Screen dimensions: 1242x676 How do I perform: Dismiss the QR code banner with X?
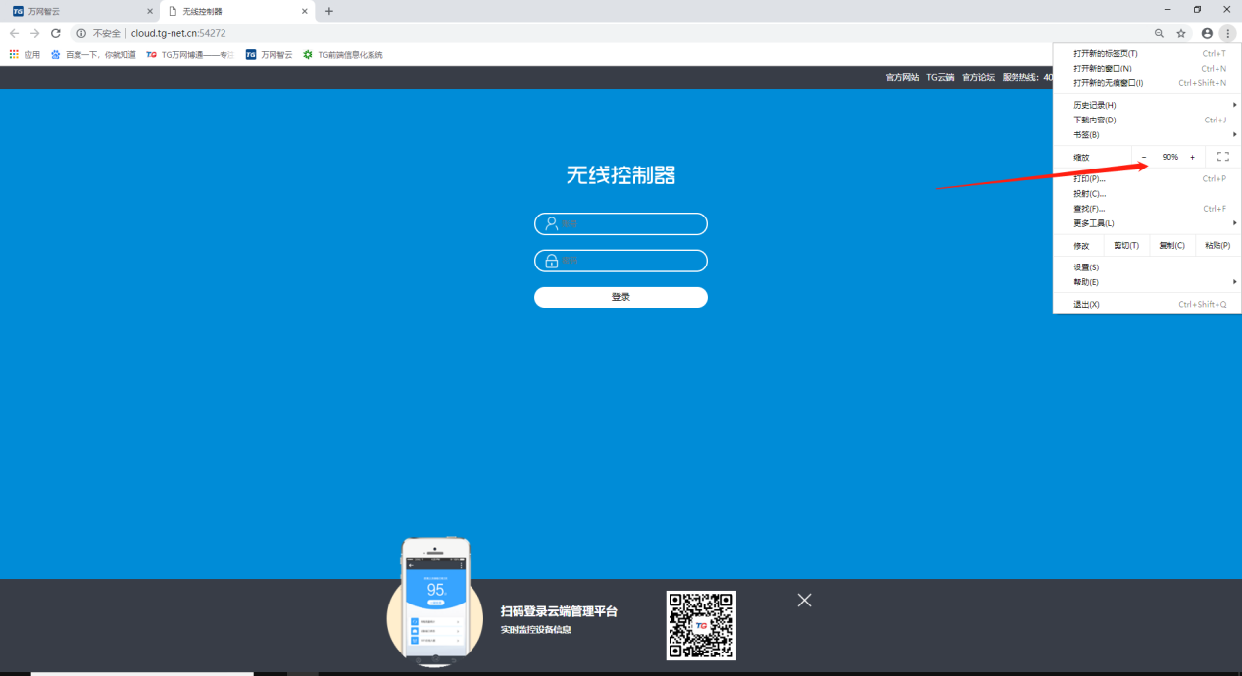coord(804,600)
